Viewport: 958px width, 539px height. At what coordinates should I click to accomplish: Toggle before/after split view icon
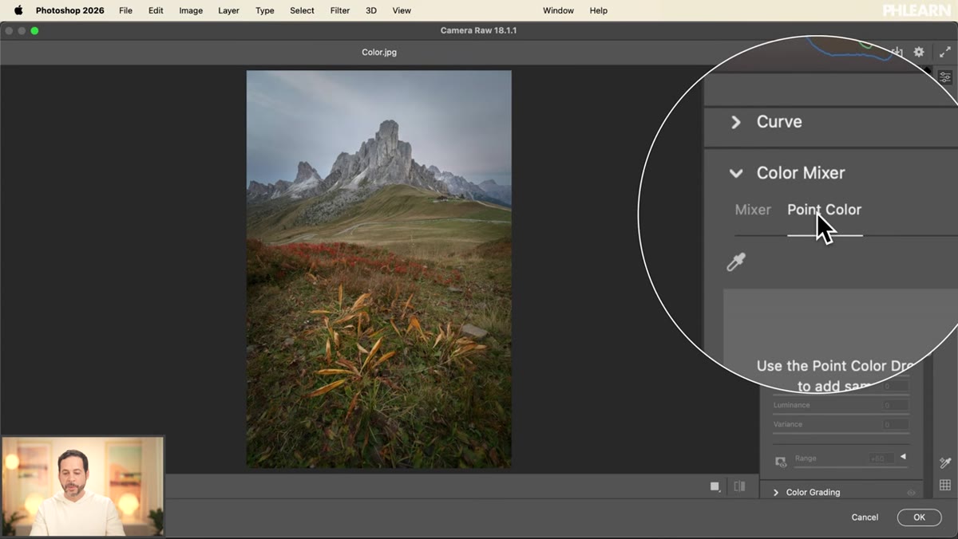739,486
